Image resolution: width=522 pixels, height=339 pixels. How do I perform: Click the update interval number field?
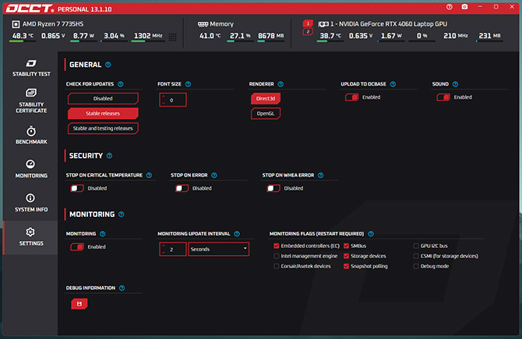173,250
